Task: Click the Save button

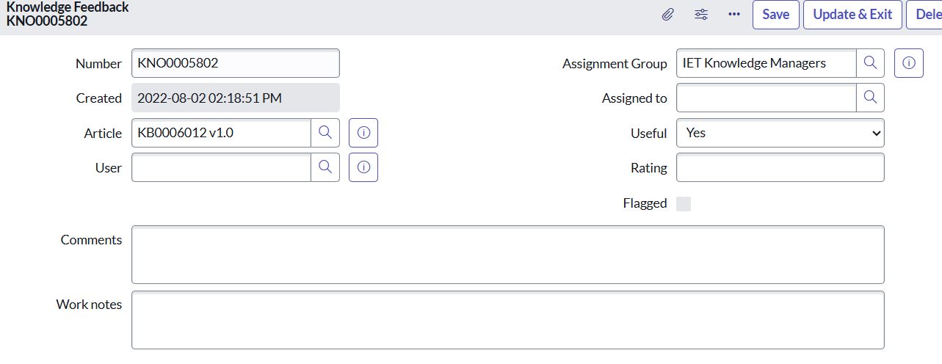Action: (x=775, y=15)
